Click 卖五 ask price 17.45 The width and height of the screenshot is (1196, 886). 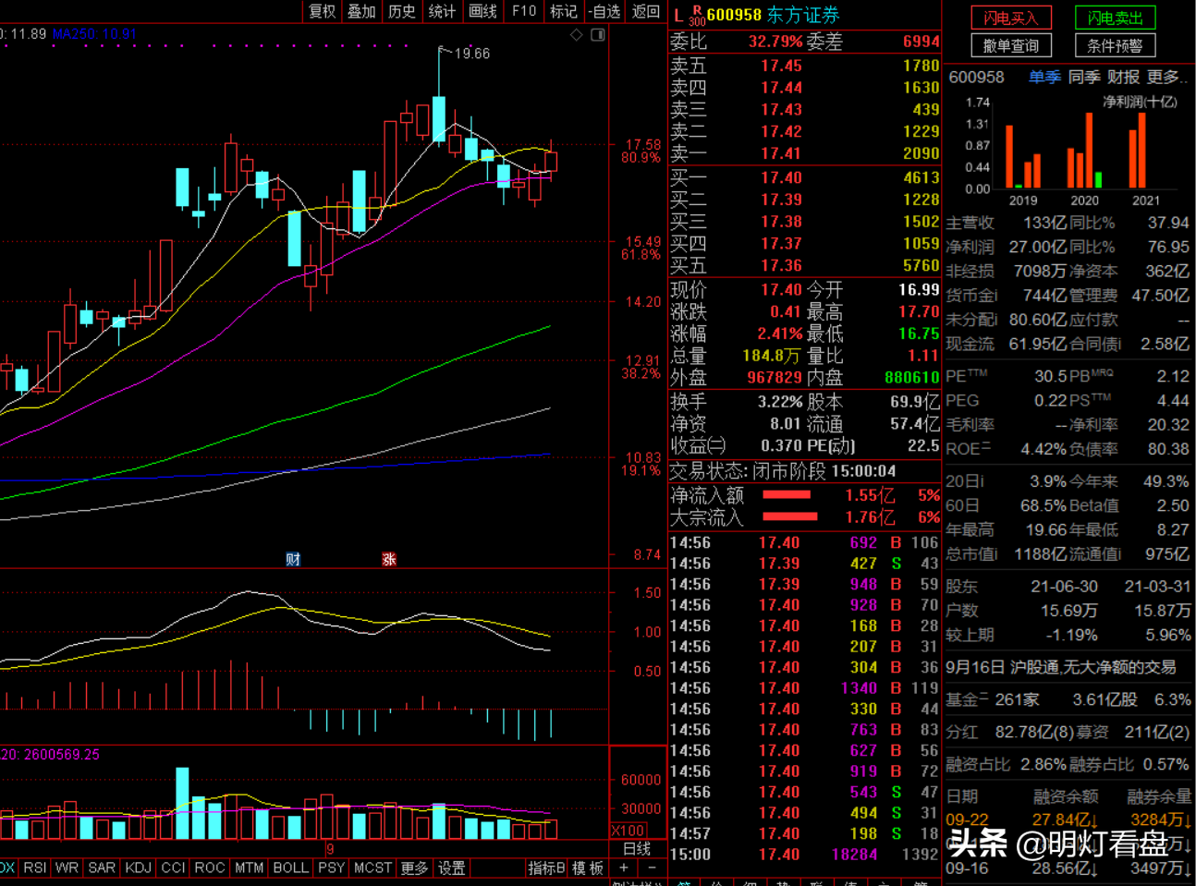[781, 66]
